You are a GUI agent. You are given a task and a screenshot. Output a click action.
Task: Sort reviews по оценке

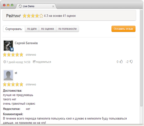[x=47, y=29]
